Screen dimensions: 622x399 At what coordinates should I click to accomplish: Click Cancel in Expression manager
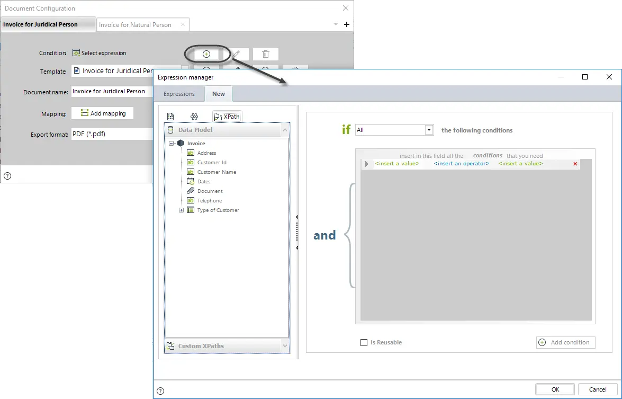pyautogui.click(x=598, y=389)
